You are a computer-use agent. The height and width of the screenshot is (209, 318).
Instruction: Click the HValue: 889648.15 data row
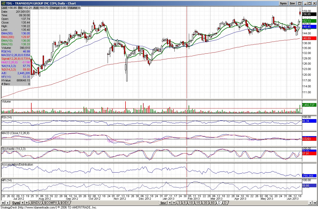tap(16, 80)
